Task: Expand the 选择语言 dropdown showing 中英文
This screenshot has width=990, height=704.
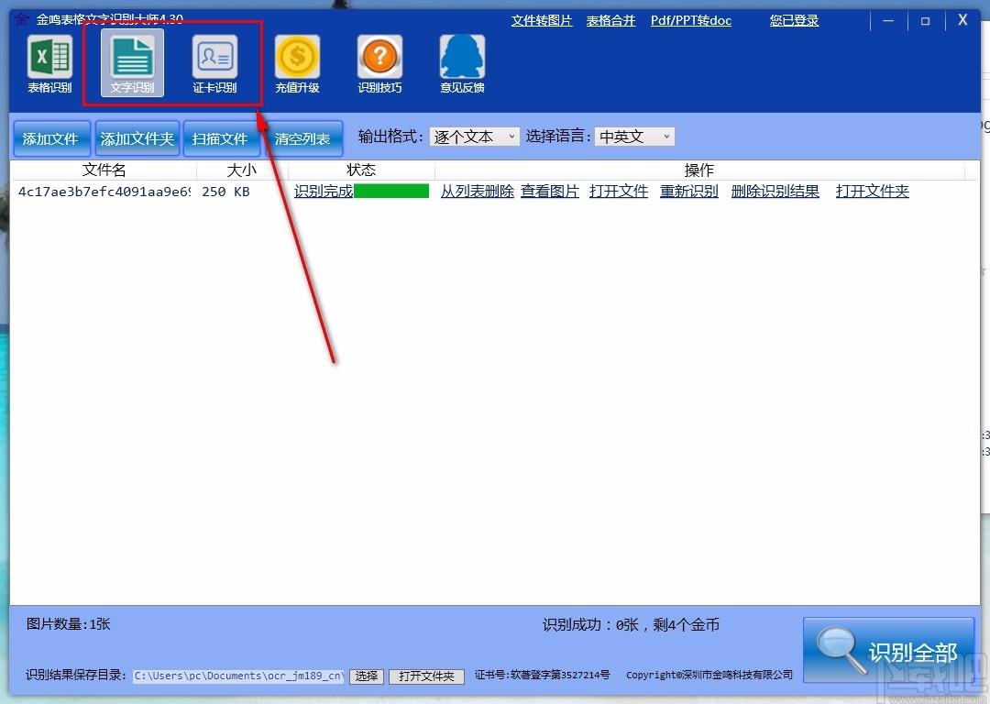Action: click(x=634, y=137)
